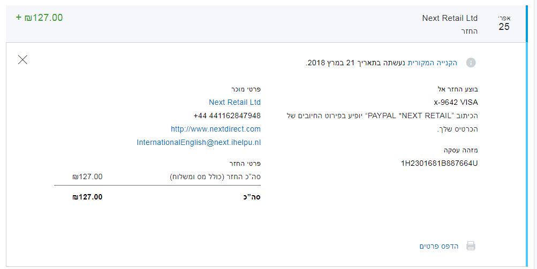
Task: Collapse the transaction via Next Retail Ltd header title
Action: pyautogui.click(x=450, y=18)
